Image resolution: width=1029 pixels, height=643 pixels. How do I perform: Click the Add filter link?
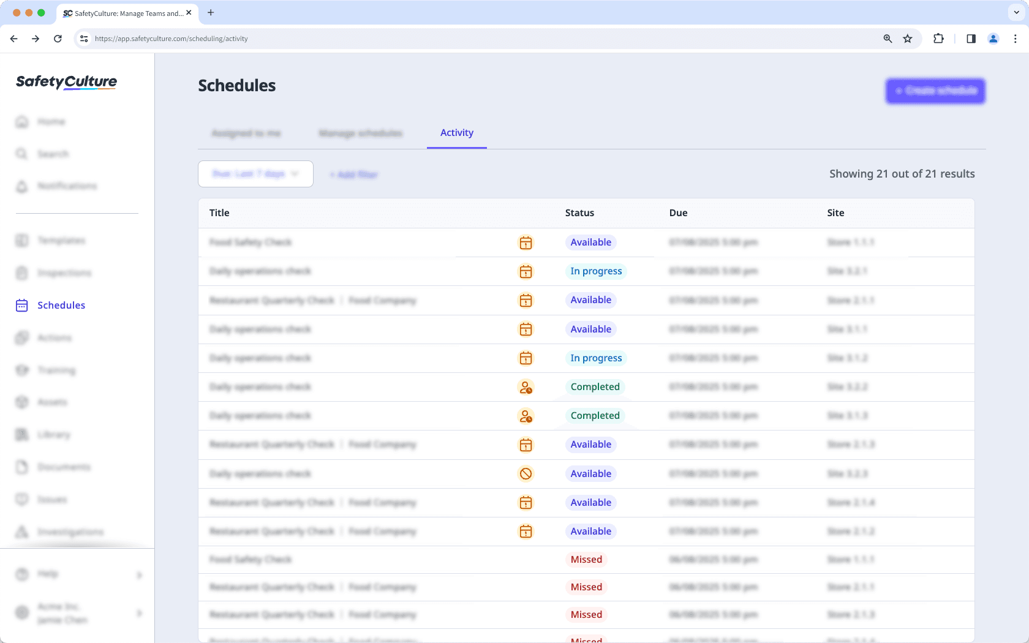tap(353, 174)
